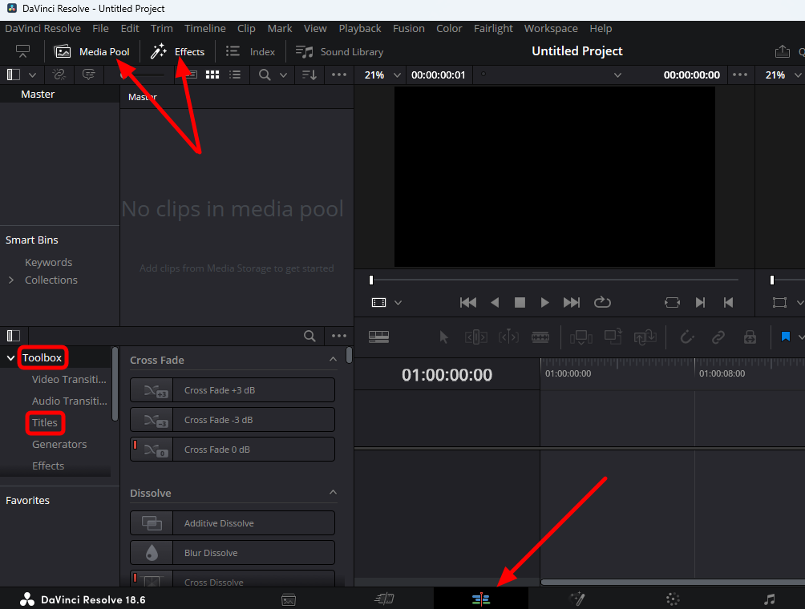Select Video Transitions in Toolbox

(x=69, y=380)
